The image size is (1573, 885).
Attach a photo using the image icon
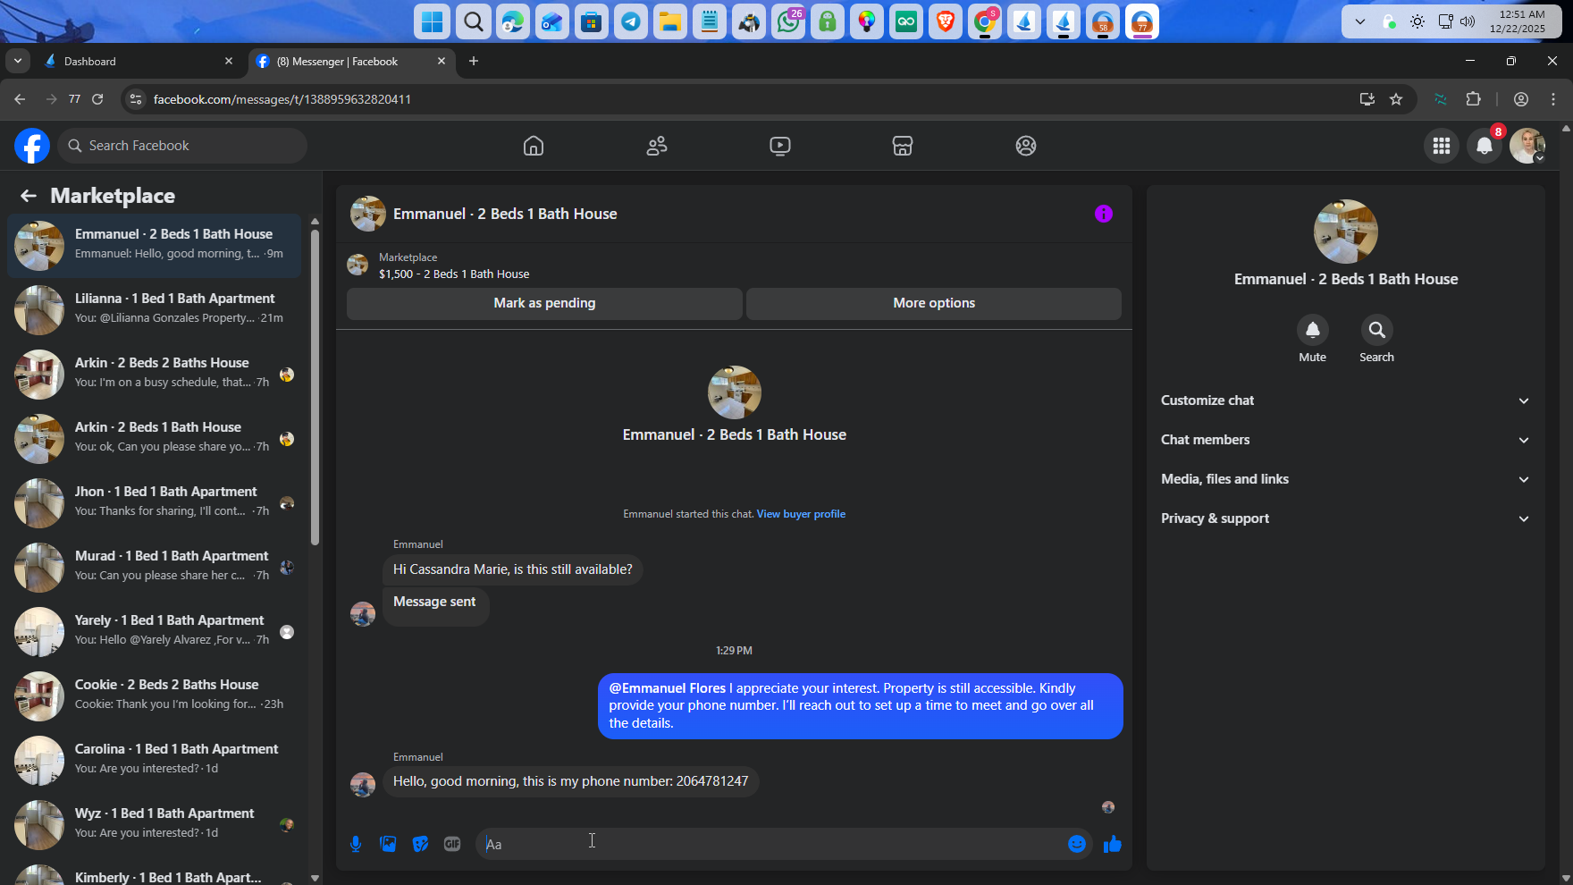(x=388, y=844)
